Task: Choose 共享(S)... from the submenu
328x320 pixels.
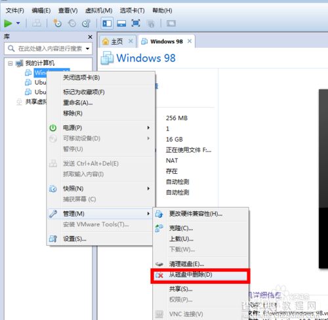Action: (x=201, y=289)
